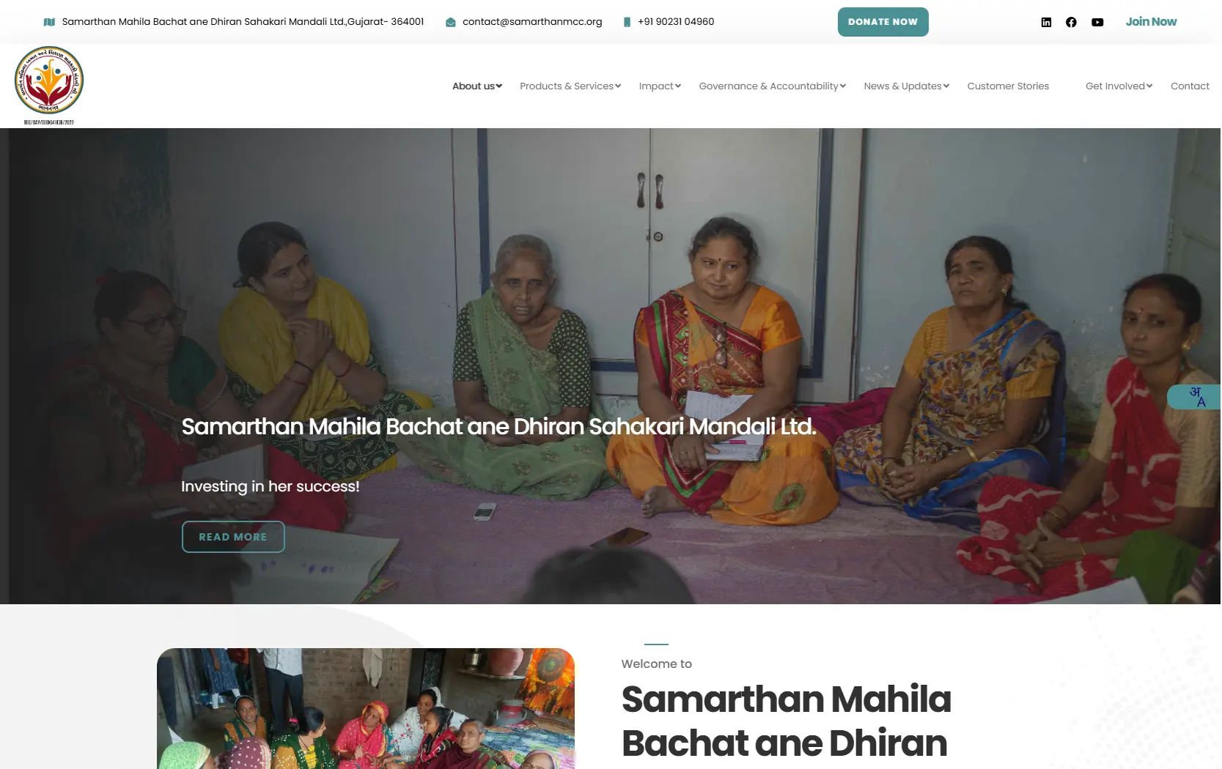Click the language translate icon
This screenshot has height=769, width=1222.
[1195, 397]
